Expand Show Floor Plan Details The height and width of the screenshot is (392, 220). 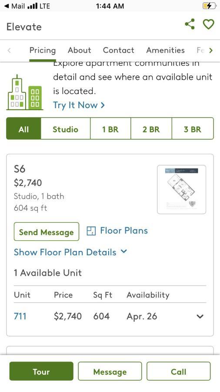(70, 252)
